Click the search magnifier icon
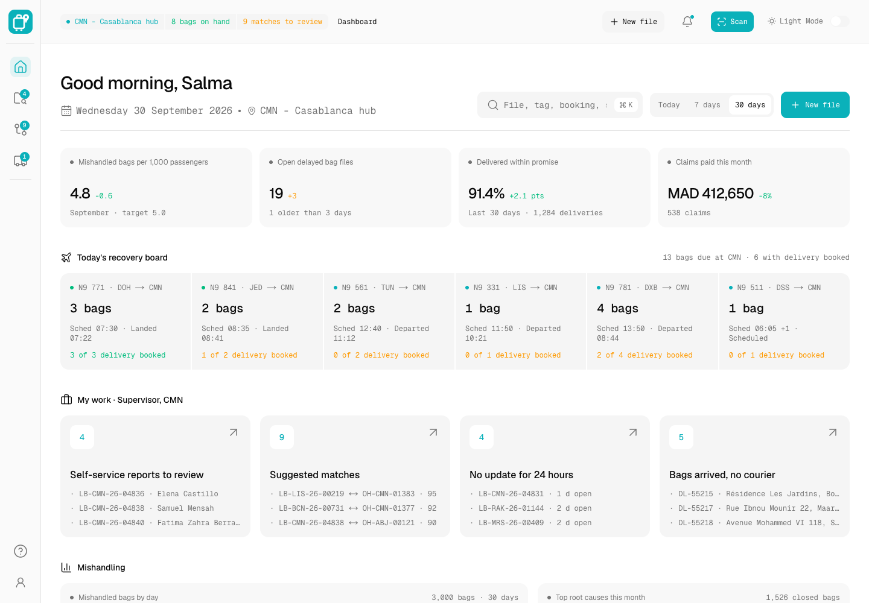The height and width of the screenshot is (603, 869). [493, 105]
